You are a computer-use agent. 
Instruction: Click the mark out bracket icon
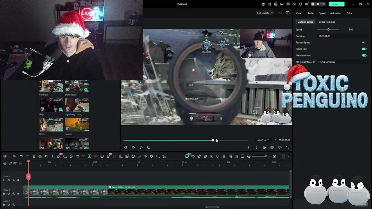(256, 147)
